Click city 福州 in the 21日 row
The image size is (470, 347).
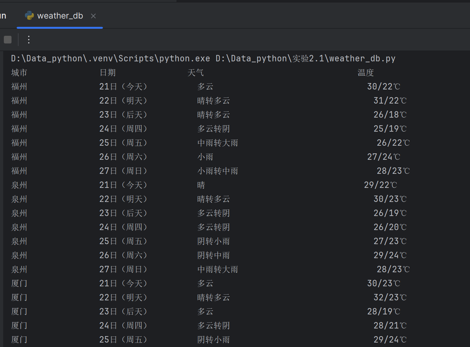click(19, 87)
